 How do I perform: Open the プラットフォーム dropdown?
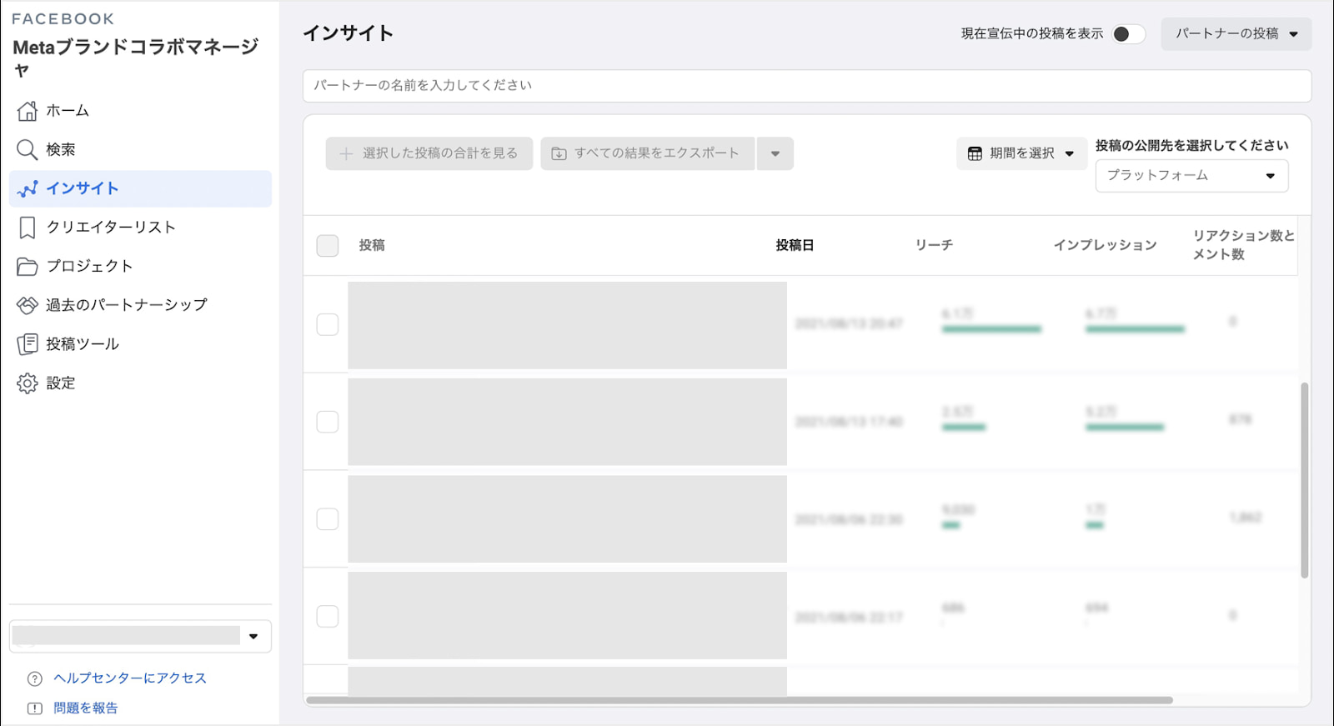(1191, 176)
